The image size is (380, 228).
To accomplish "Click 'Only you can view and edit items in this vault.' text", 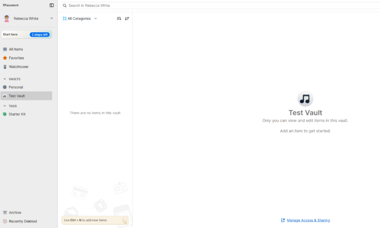I will click(305, 121).
